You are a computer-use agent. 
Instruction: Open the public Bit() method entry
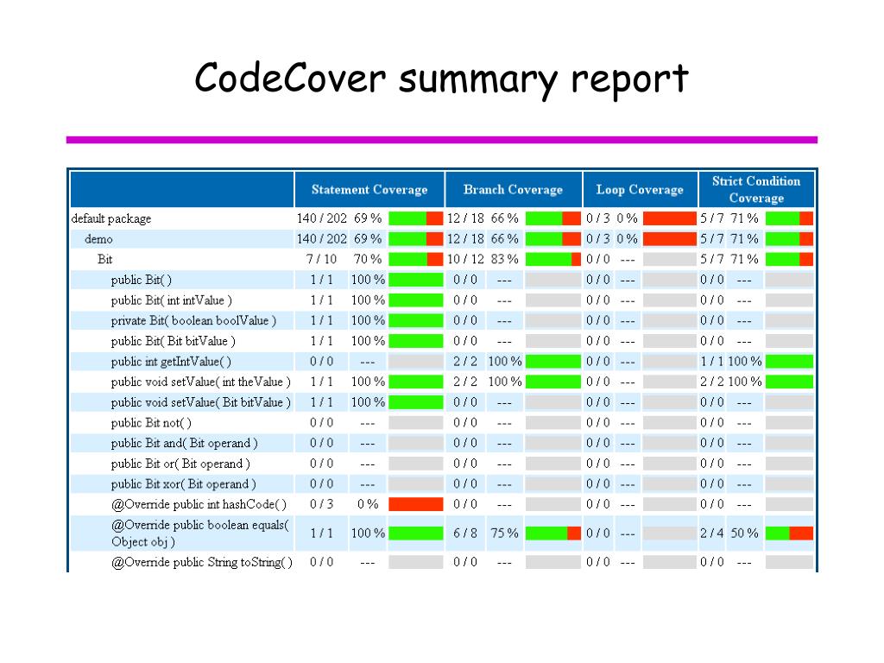(x=141, y=280)
